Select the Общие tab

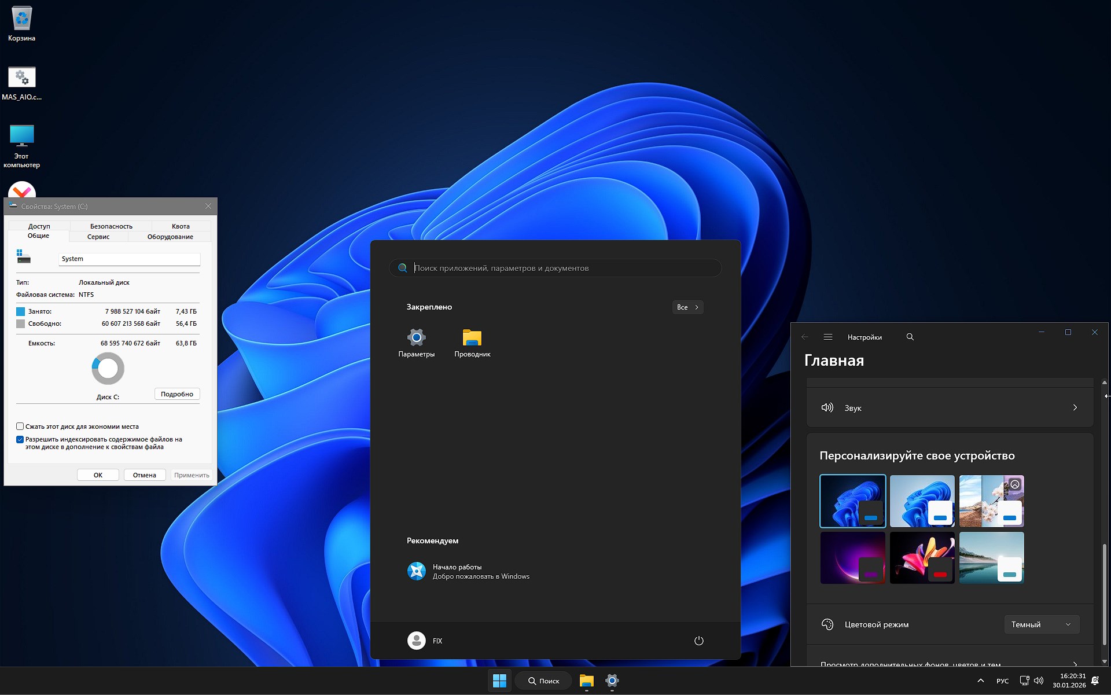pos(38,236)
